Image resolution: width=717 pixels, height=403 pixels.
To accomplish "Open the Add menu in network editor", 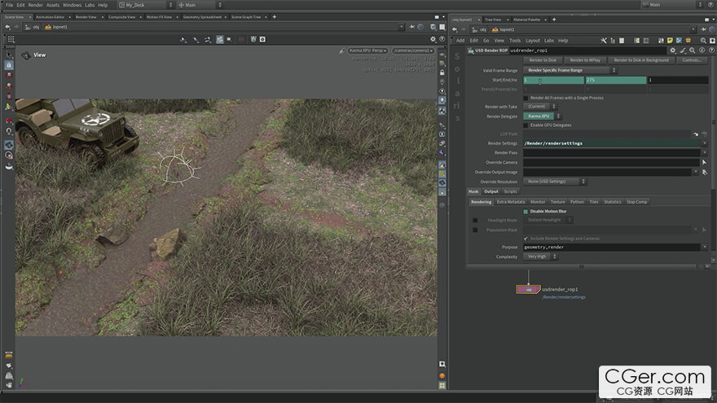I will point(460,41).
